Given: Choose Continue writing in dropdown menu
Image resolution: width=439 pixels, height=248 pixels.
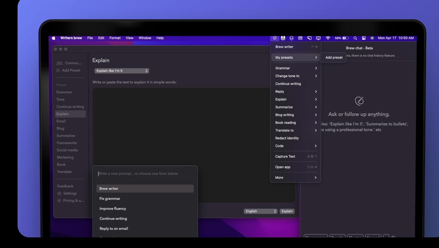Looking at the screenshot, I should click(x=295, y=84).
